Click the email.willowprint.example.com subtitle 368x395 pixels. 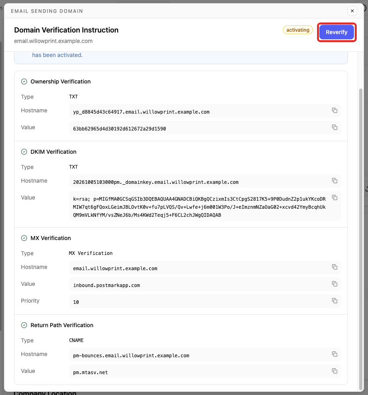point(53,41)
